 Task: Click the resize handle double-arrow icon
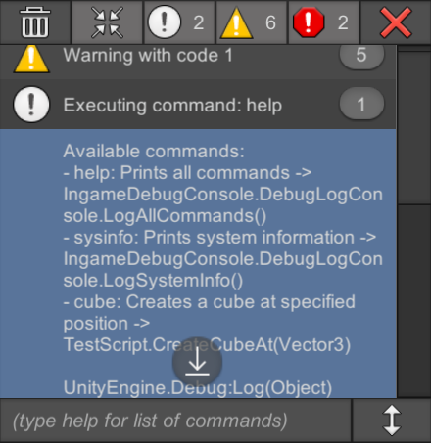392,421
